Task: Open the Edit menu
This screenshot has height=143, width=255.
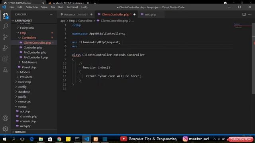Action: 20,7
